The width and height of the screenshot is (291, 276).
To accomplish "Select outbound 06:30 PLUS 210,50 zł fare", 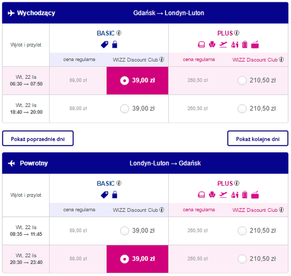I will (x=242, y=81).
